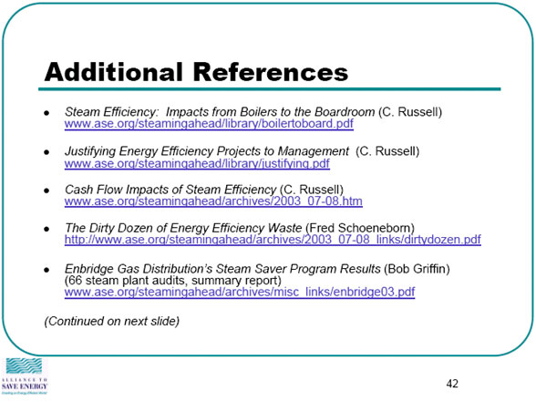Open the enbridge03.pdf link
536x412 pixels.
click(x=240, y=292)
